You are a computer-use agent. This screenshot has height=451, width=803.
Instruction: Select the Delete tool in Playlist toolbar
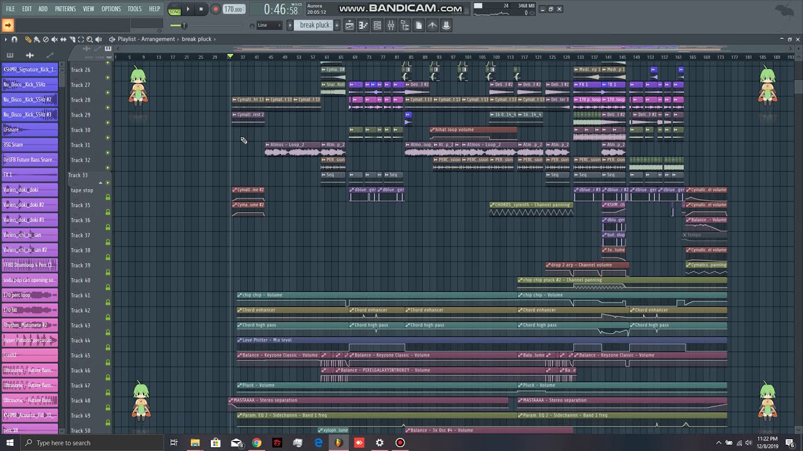tap(45, 39)
